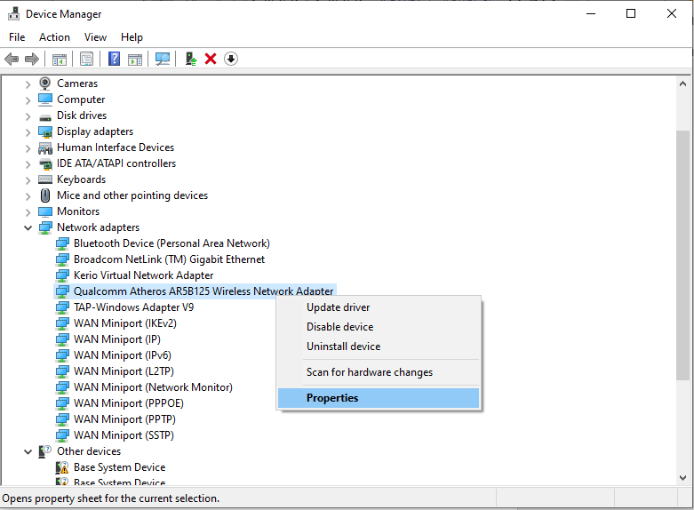
Task: Expand the Computer node
Action: 28,100
